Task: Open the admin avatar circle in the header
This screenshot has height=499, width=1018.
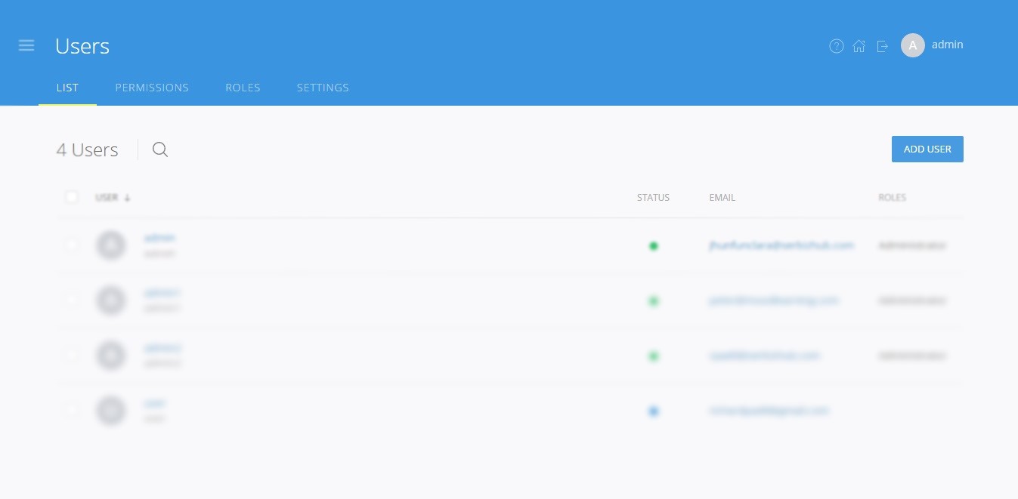Action: tap(913, 45)
